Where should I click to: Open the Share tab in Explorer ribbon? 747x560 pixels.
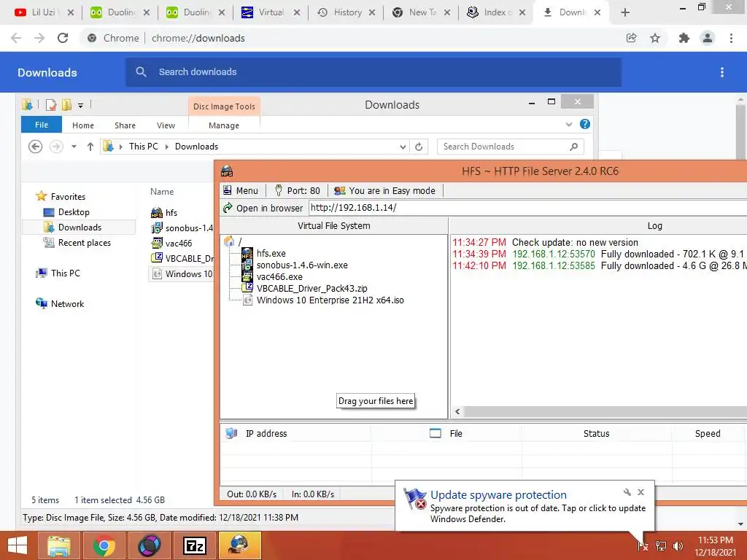[125, 125]
